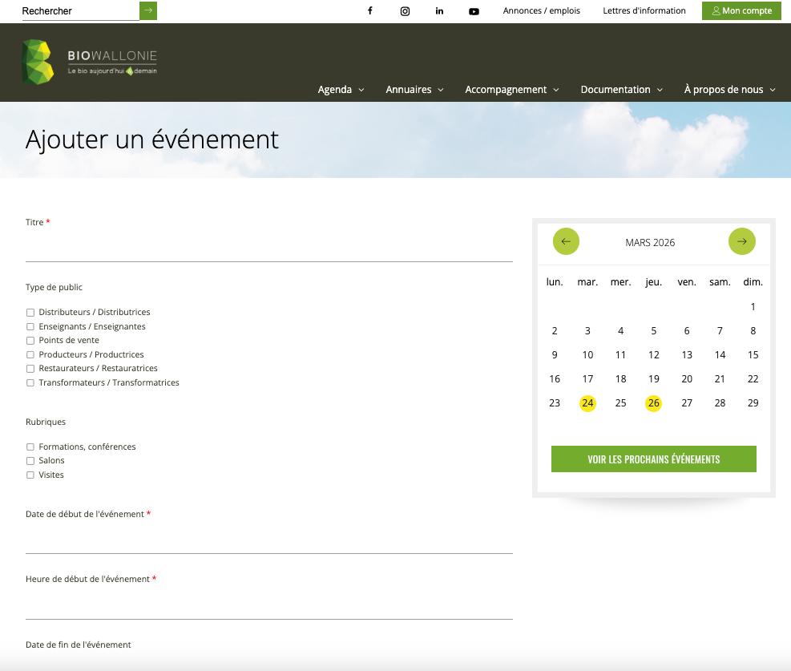This screenshot has width=791, height=671.
Task: Tick the Points de vente checkbox
Action: [x=30, y=341]
